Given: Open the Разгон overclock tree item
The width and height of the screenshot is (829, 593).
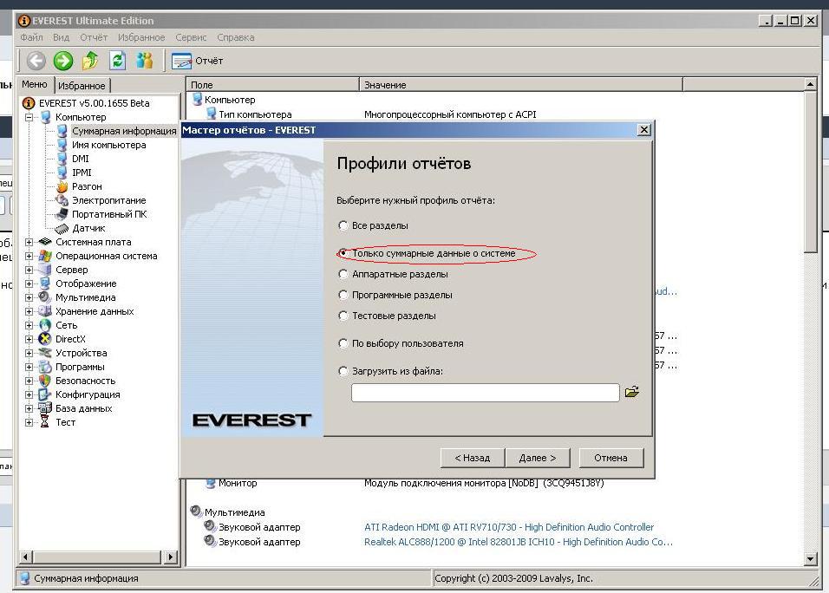Looking at the screenshot, I should (x=87, y=186).
